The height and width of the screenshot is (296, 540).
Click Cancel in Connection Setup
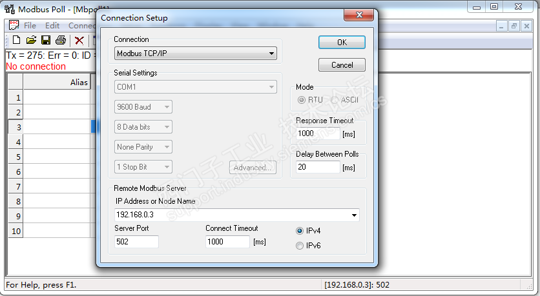tap(342, 65)
